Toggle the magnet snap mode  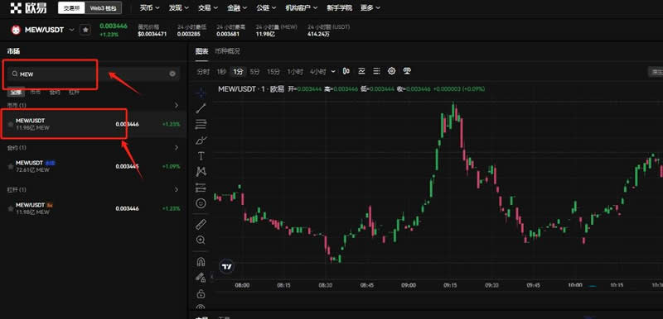[x=201, y=262]
